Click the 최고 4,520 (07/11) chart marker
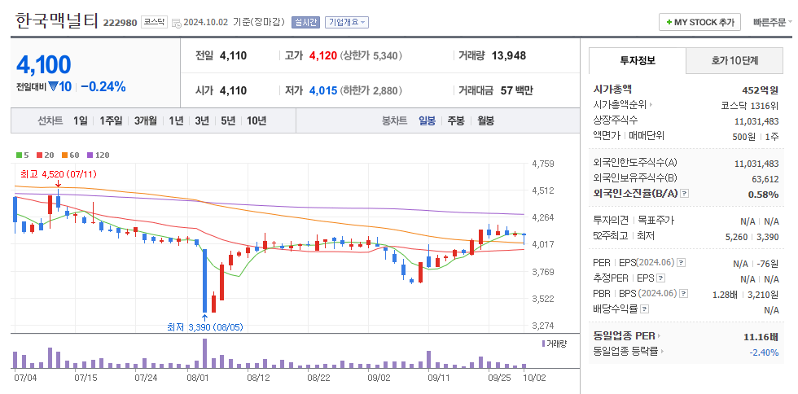Screen dimensions: 798x394 [x=58, y=174]
